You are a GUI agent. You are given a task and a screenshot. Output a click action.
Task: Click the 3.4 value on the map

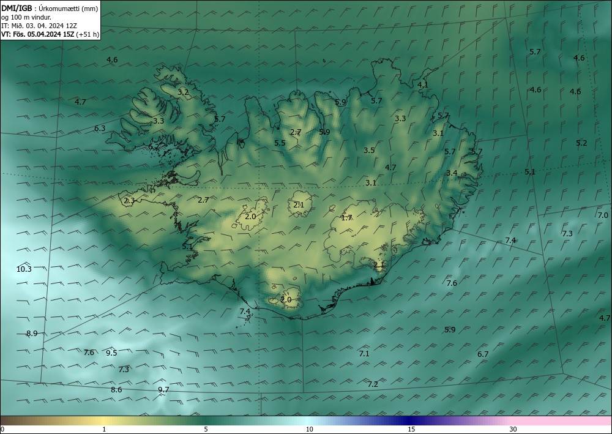pyautogui.click(x=452, y=173)
